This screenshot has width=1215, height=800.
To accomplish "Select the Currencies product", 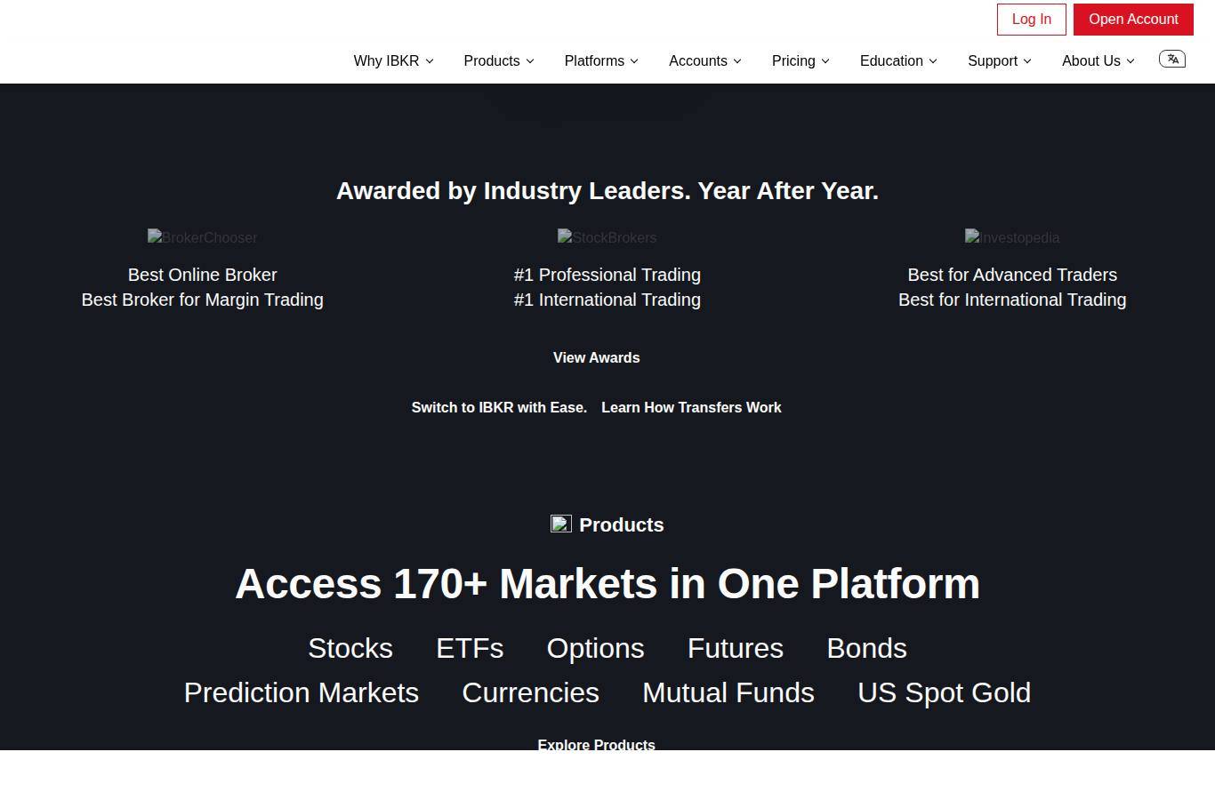I will click(531, 692).
